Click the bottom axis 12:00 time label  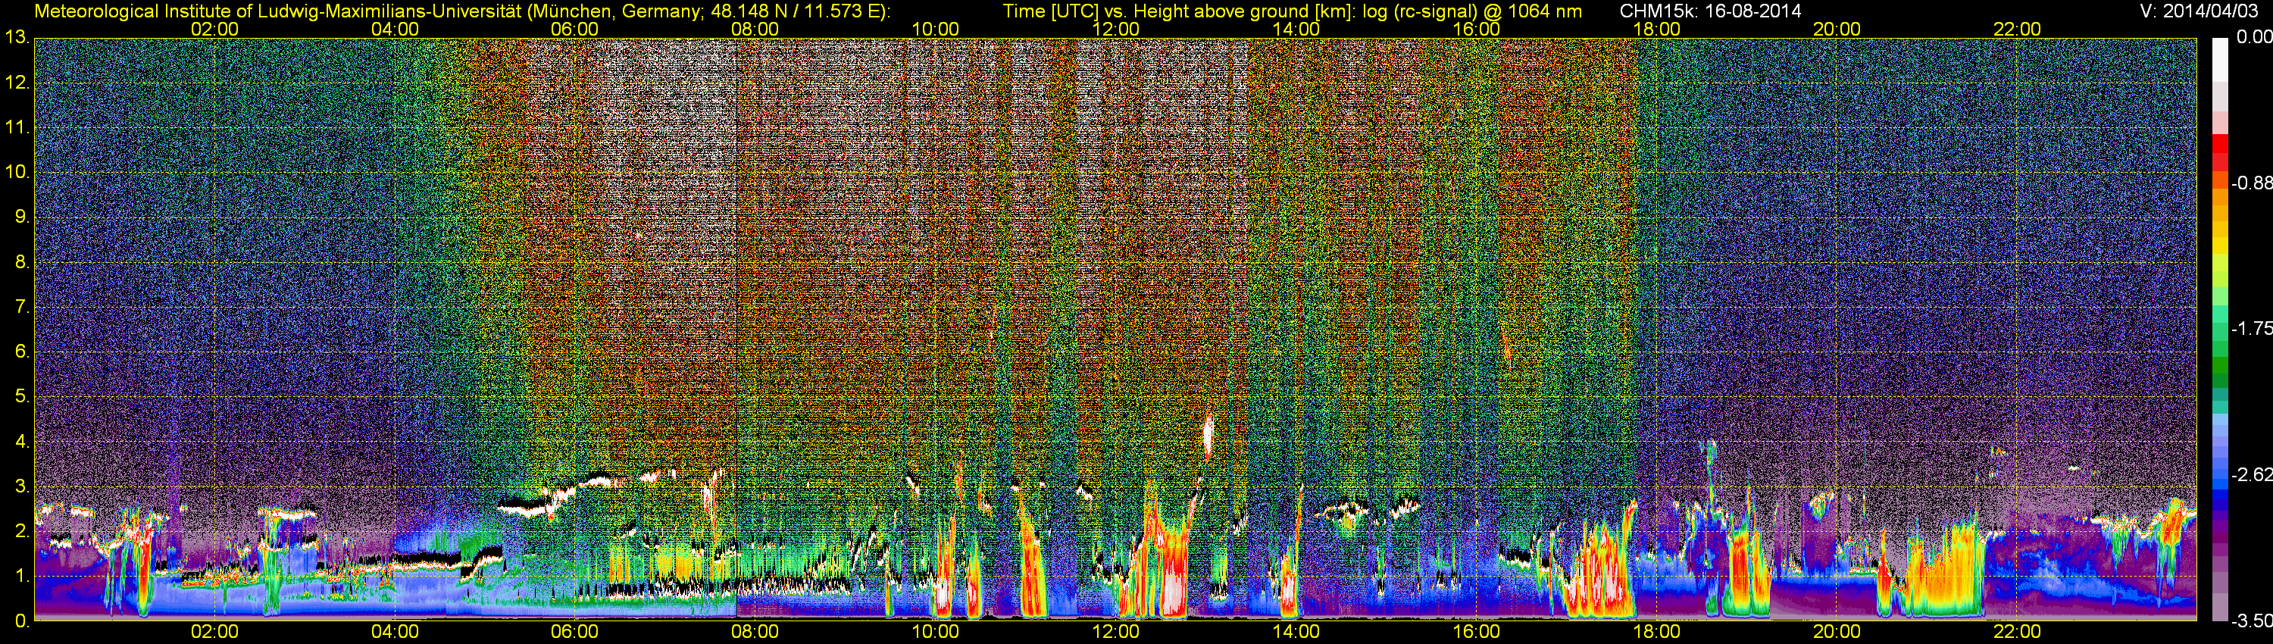1115,632
